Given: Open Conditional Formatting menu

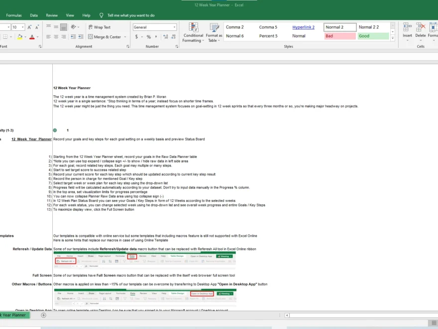Looking at the screenshot, I should (x=193, y=33).
